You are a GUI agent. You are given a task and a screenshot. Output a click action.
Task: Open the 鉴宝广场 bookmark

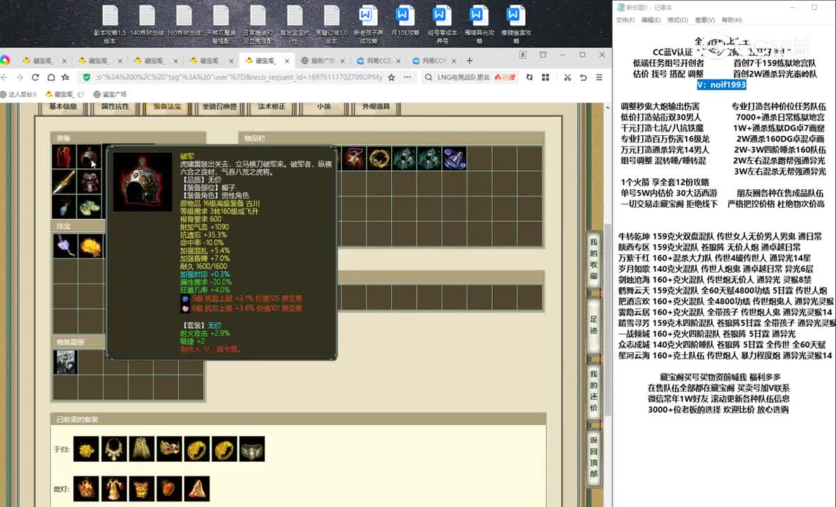(x=110, y=94)
